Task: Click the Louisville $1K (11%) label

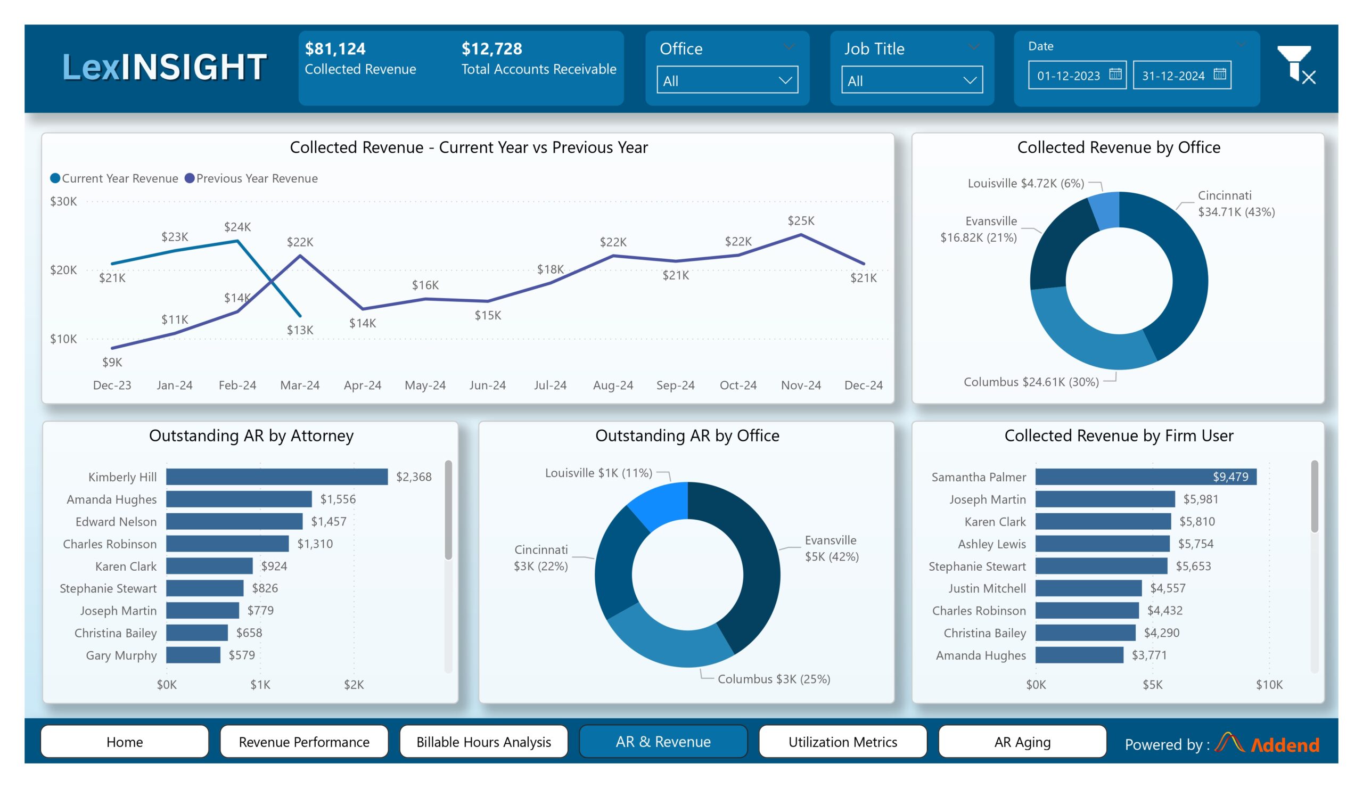Action: pyautogui.click(x=599, y=473)
